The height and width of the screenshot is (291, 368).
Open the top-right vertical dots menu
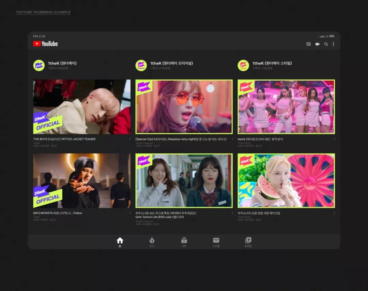pyautogui.click(x=333, y=44)
